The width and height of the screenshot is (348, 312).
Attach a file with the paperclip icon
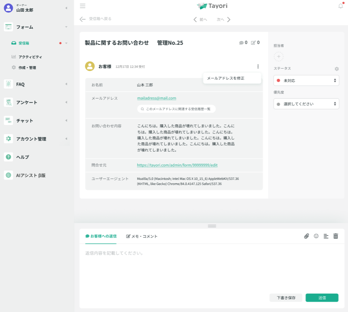(x=306, y=236)
